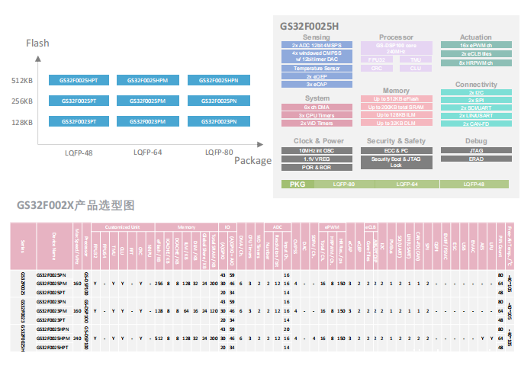Click the Up to 512KB eFlash block

(x=397, y=98)
